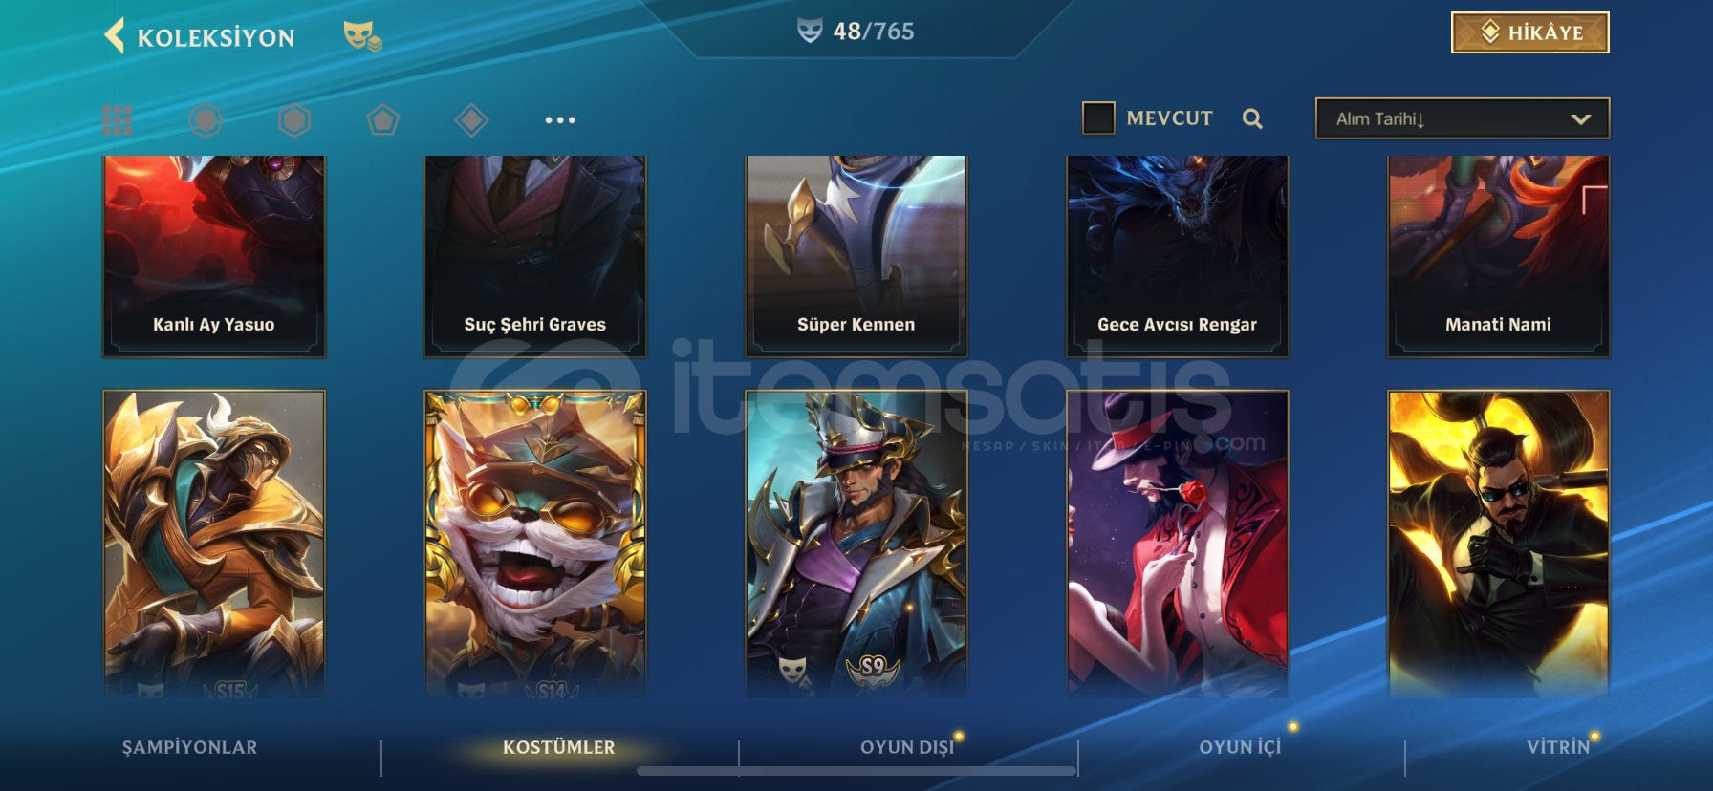Image resolution: width=1713 pixels, height=791 pixels.
Task: Expand sort options with the chevron arrow
Action: [x=1580, y=119]
